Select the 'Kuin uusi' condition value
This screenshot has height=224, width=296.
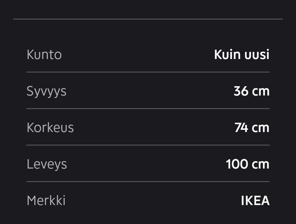coord(242,55)
